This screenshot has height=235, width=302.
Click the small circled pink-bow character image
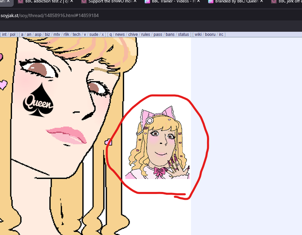point(157,143)
